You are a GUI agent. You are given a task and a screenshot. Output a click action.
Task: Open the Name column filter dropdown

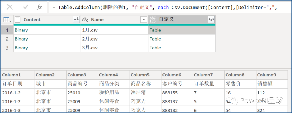144,19
